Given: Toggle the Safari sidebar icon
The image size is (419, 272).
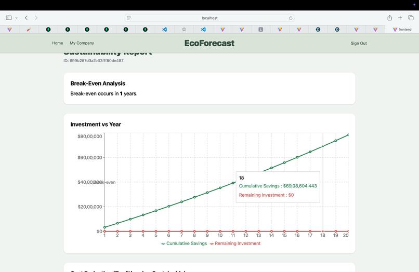Looking at the screenshot, I should pos(8,18).
